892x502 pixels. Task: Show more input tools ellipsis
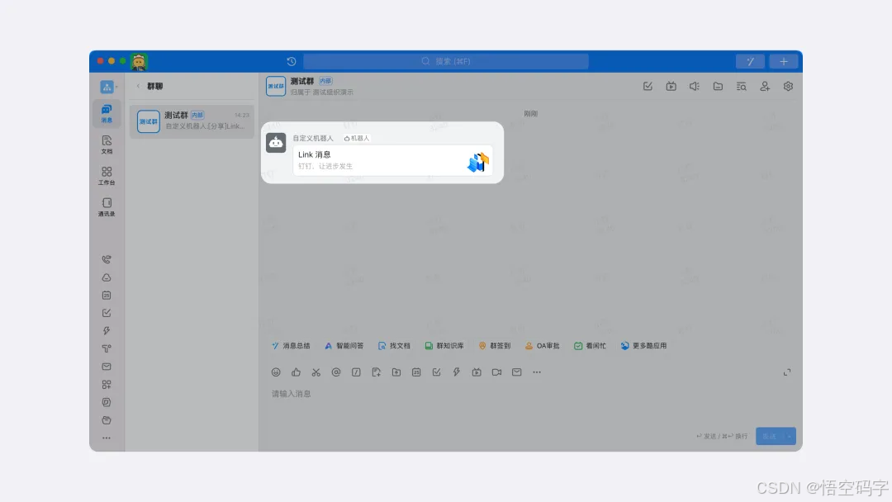(x=537, y=372)
